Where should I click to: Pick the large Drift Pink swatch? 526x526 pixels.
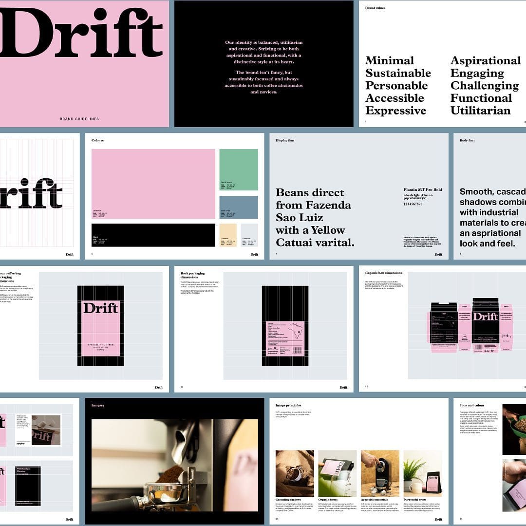tap(153, 184)
